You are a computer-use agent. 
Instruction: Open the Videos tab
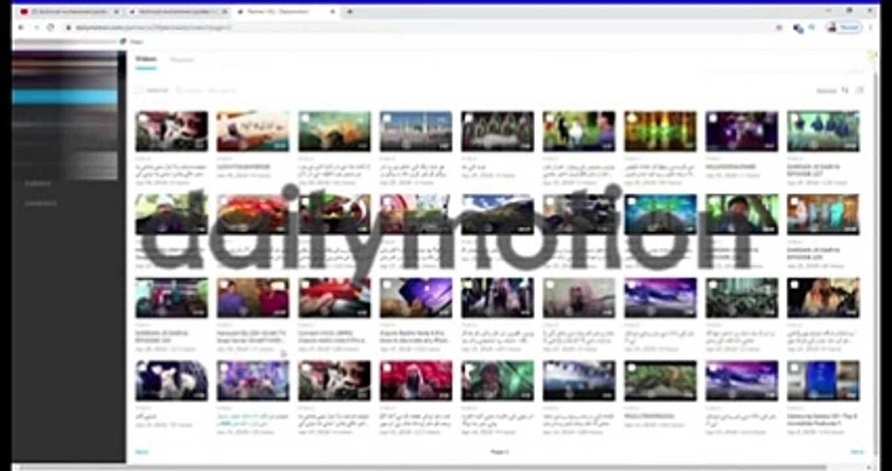(145, 60)
